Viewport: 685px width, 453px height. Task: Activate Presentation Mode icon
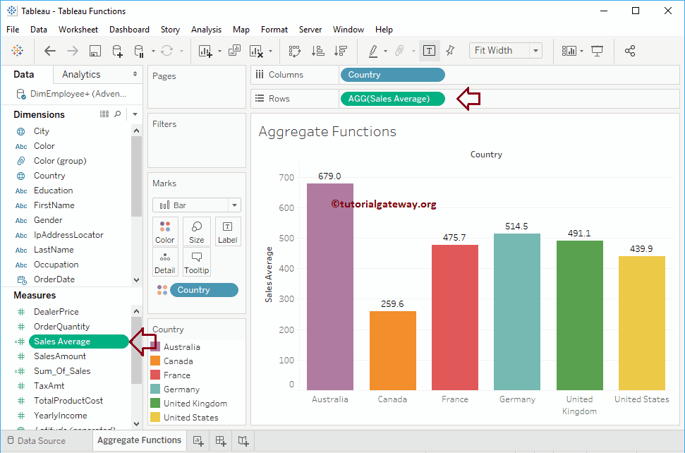click(x=597, y=51)
